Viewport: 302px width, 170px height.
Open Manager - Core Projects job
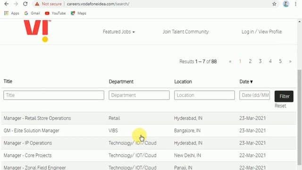[27, 155]
